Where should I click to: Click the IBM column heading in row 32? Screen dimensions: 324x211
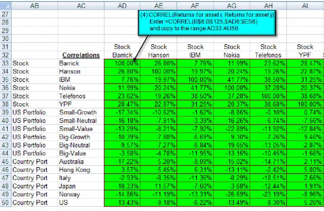(x=195, y=55)
